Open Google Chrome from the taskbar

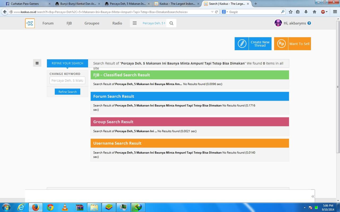pos(50,207)
